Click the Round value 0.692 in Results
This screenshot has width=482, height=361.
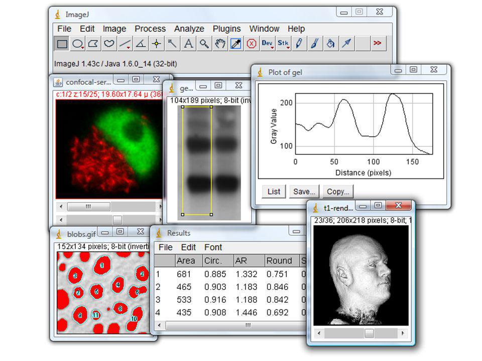pyautogui.click(x=277, y=312)
